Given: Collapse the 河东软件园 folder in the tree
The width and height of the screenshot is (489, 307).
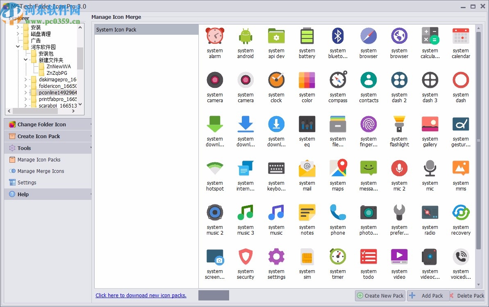Looking at the screenshot, I should [18, 46].
